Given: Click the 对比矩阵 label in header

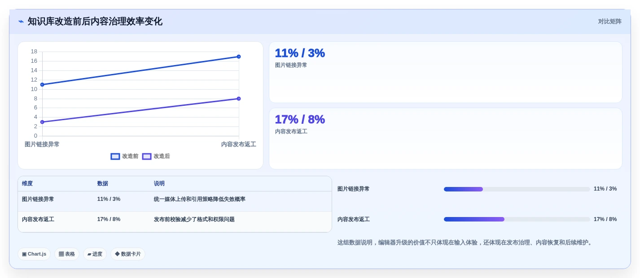Looking at the screenshot, I should [x=609, y=22].
